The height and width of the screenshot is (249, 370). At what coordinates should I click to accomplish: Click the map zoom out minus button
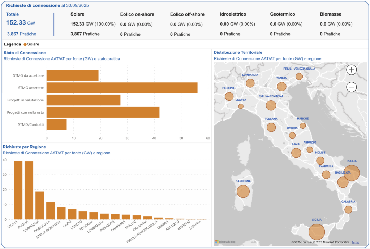352,87
